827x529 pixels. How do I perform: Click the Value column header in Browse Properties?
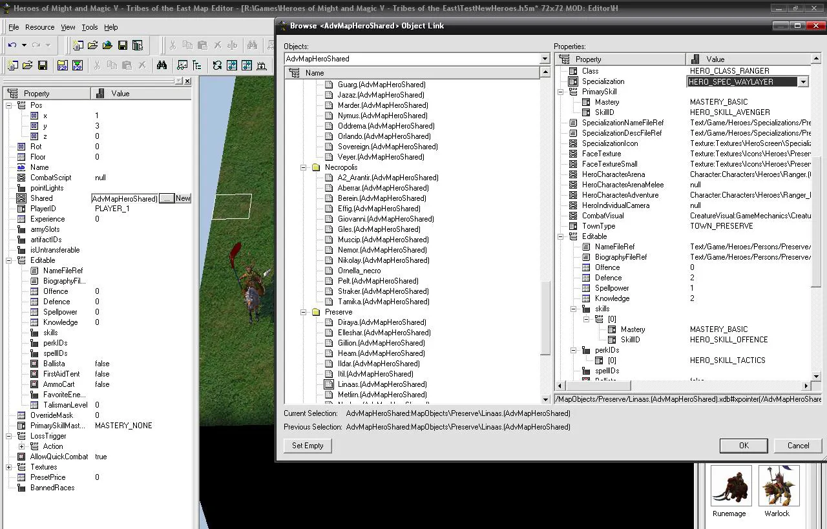click(x=748, y=59)
